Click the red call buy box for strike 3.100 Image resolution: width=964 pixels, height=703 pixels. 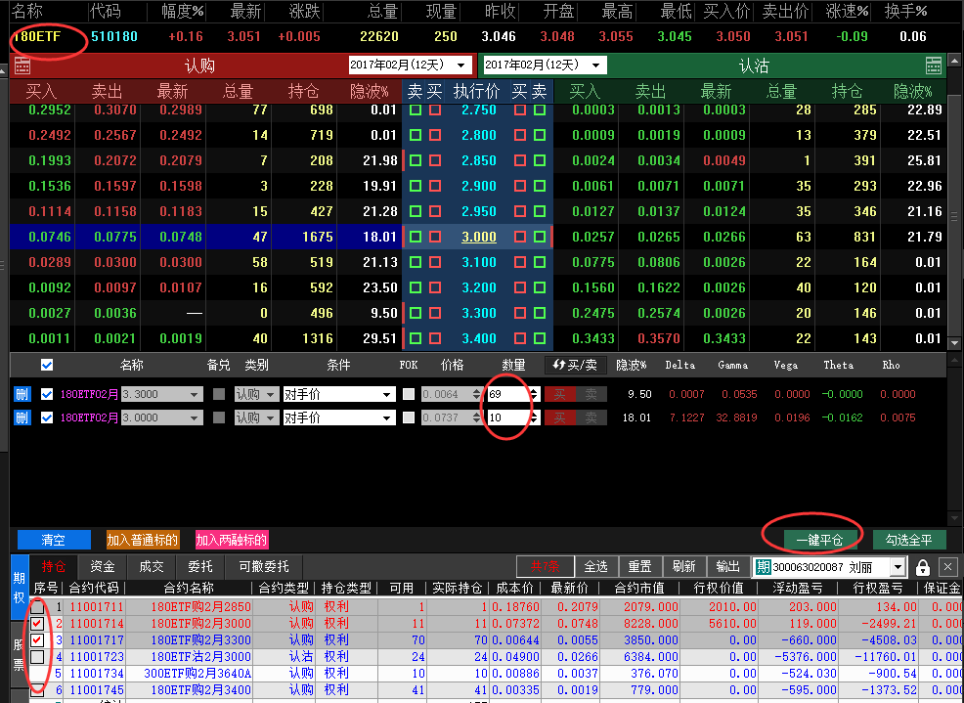coord(435,262)
